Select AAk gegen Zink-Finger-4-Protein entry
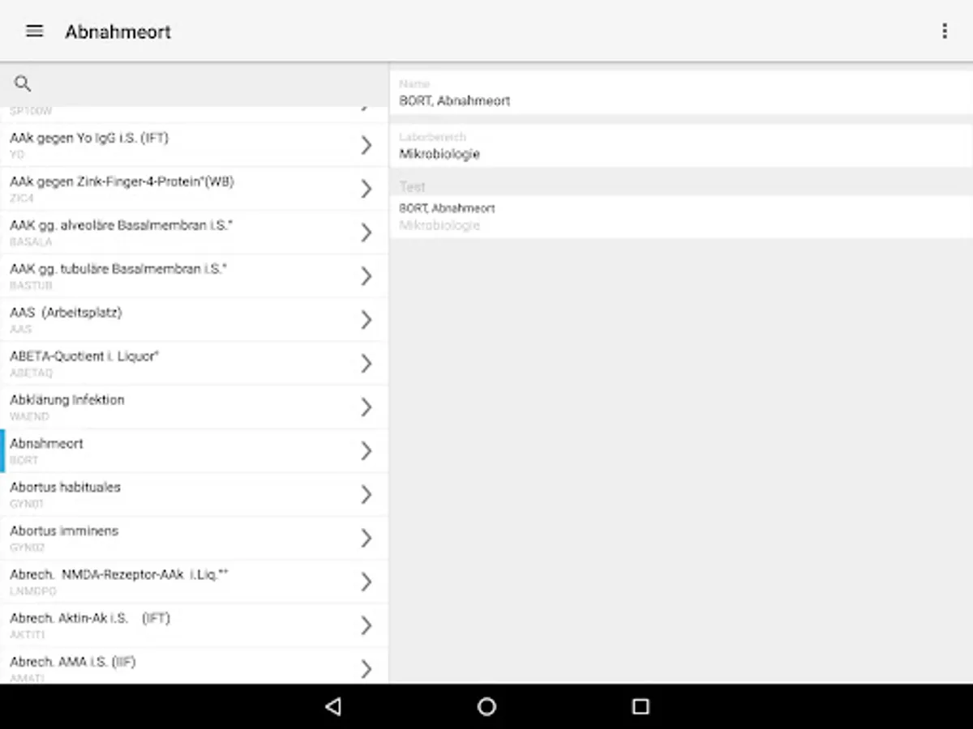This screenshot has height=729, width=973. click(194, 189)
